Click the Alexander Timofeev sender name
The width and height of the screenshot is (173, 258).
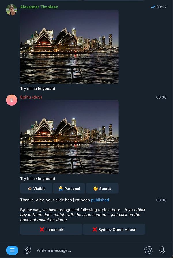coord(39,7)
